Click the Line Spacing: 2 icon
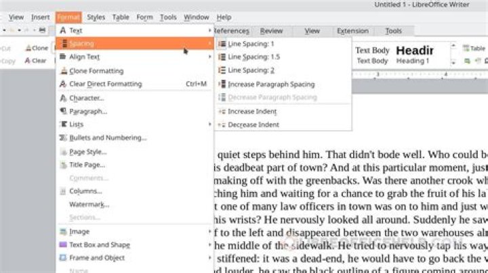 pos(222,70)
